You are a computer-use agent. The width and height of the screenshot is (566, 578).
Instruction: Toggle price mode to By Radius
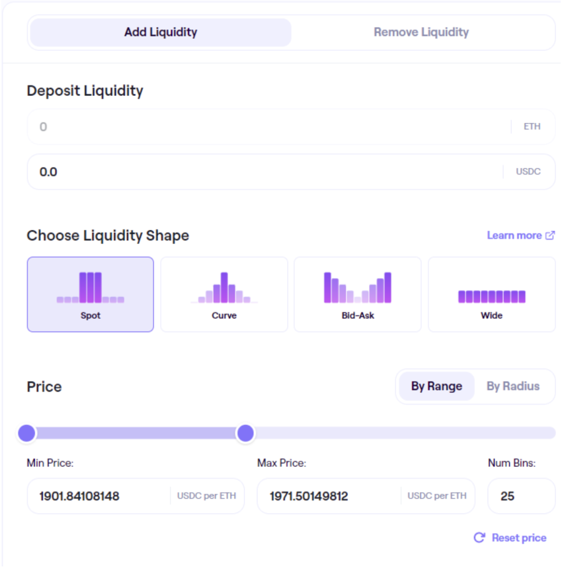[x=513, y=387]
